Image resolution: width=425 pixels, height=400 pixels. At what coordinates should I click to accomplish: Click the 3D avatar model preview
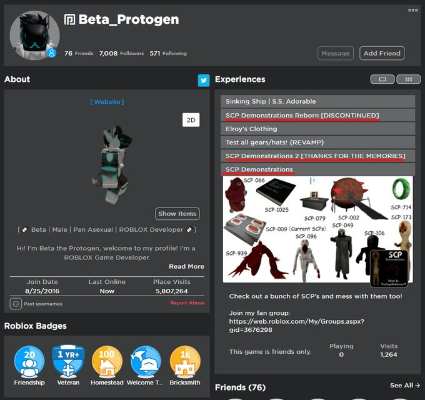(112, 164)
